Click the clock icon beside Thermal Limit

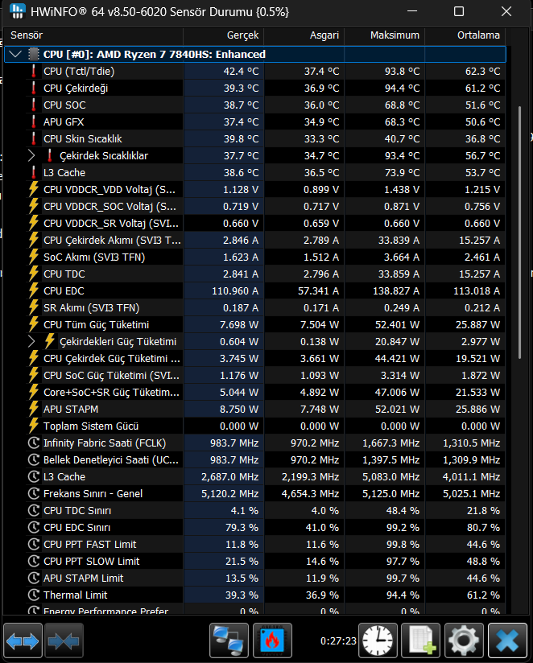coord(34,595)
